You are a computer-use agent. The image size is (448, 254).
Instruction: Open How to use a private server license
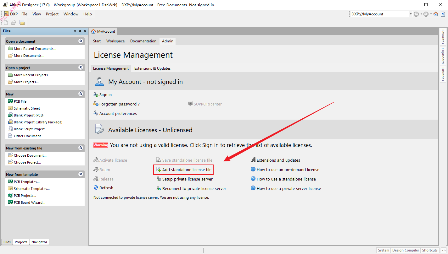[x=289, y=188]
